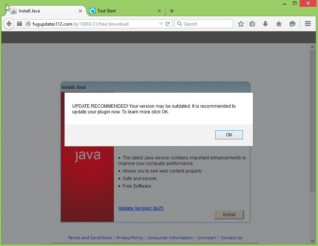The image size is (318, 246).
Task: Close the Fast Start tab
Action: point(159,11)
